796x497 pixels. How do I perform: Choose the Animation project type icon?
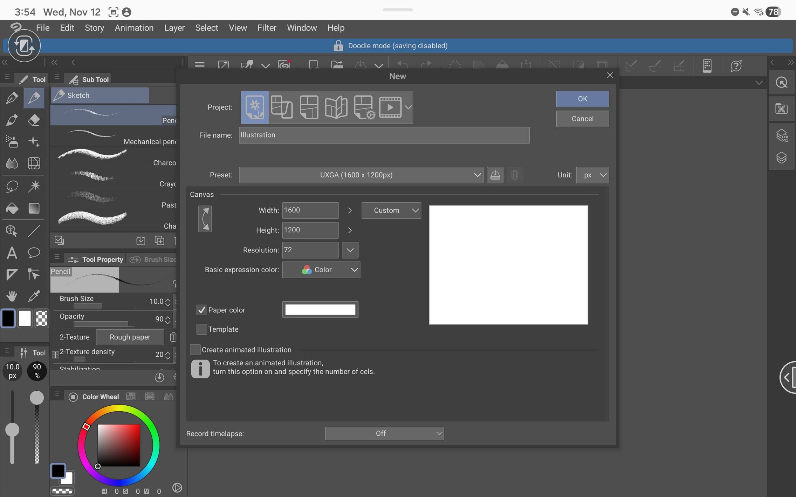coord(390,107)
